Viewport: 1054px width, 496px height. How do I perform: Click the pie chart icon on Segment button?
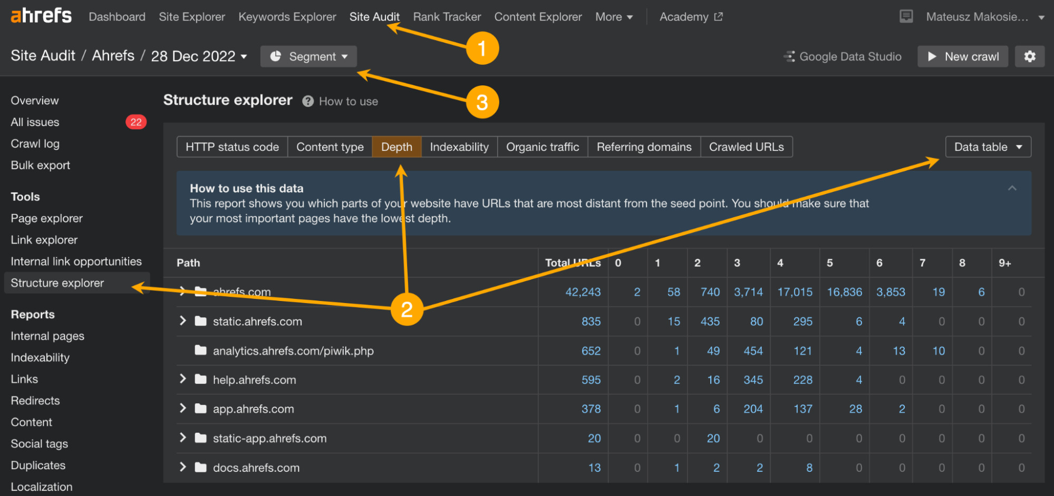(276, 56)
